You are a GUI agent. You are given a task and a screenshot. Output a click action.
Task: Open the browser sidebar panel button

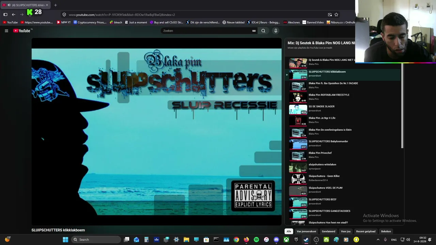point(5,15)
